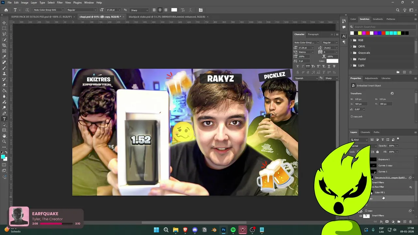Open Spanish language dropdown in Character panel
This screenshot has width=418, height=235.
(x=306, y=78)
